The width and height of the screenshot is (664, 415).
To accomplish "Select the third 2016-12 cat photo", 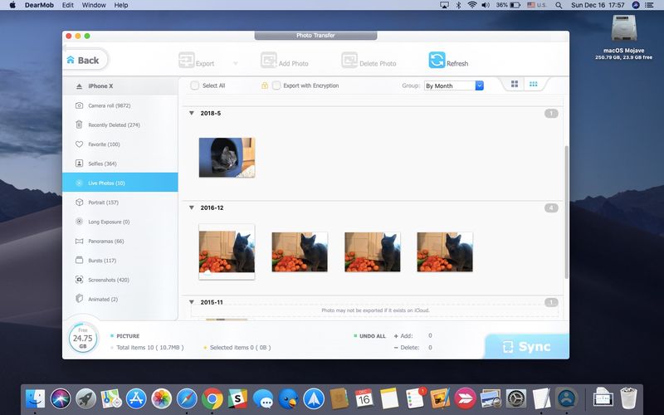I will tap(372, 251).
